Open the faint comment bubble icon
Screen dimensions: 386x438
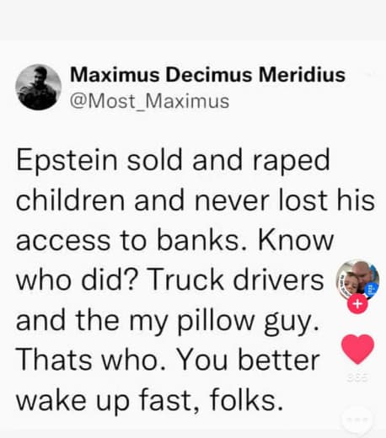point(357,420)
